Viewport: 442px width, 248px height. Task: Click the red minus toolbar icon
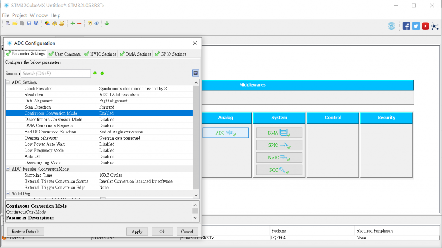[79, 24]
